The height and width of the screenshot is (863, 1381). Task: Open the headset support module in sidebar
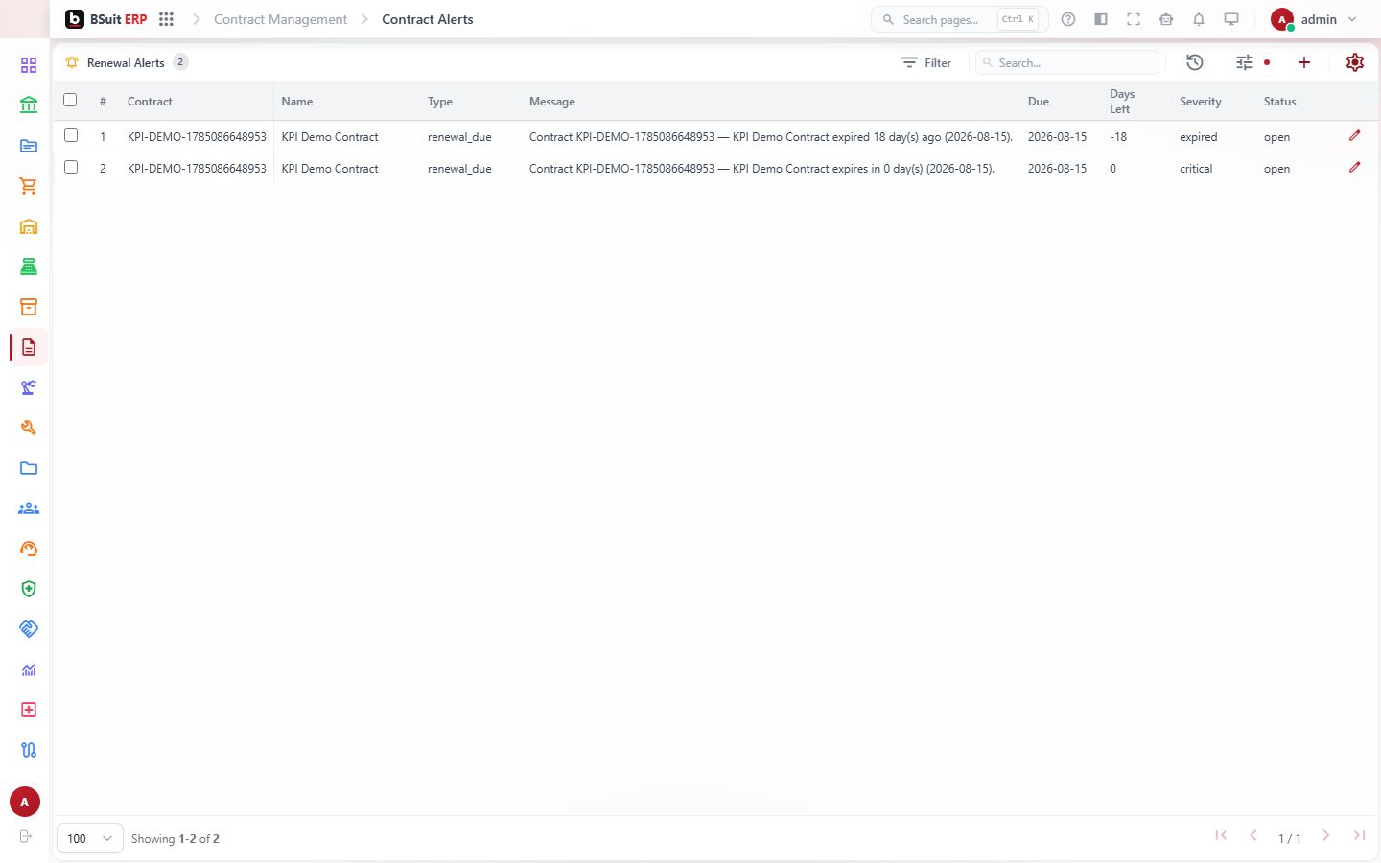[29, 548]
